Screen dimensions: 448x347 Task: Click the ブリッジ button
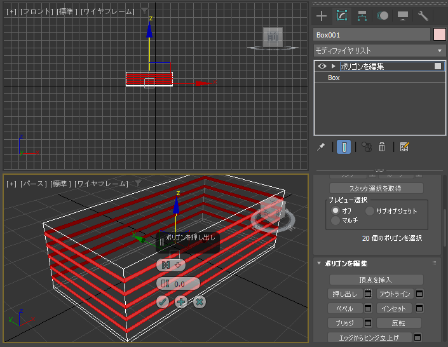[345, 323]
